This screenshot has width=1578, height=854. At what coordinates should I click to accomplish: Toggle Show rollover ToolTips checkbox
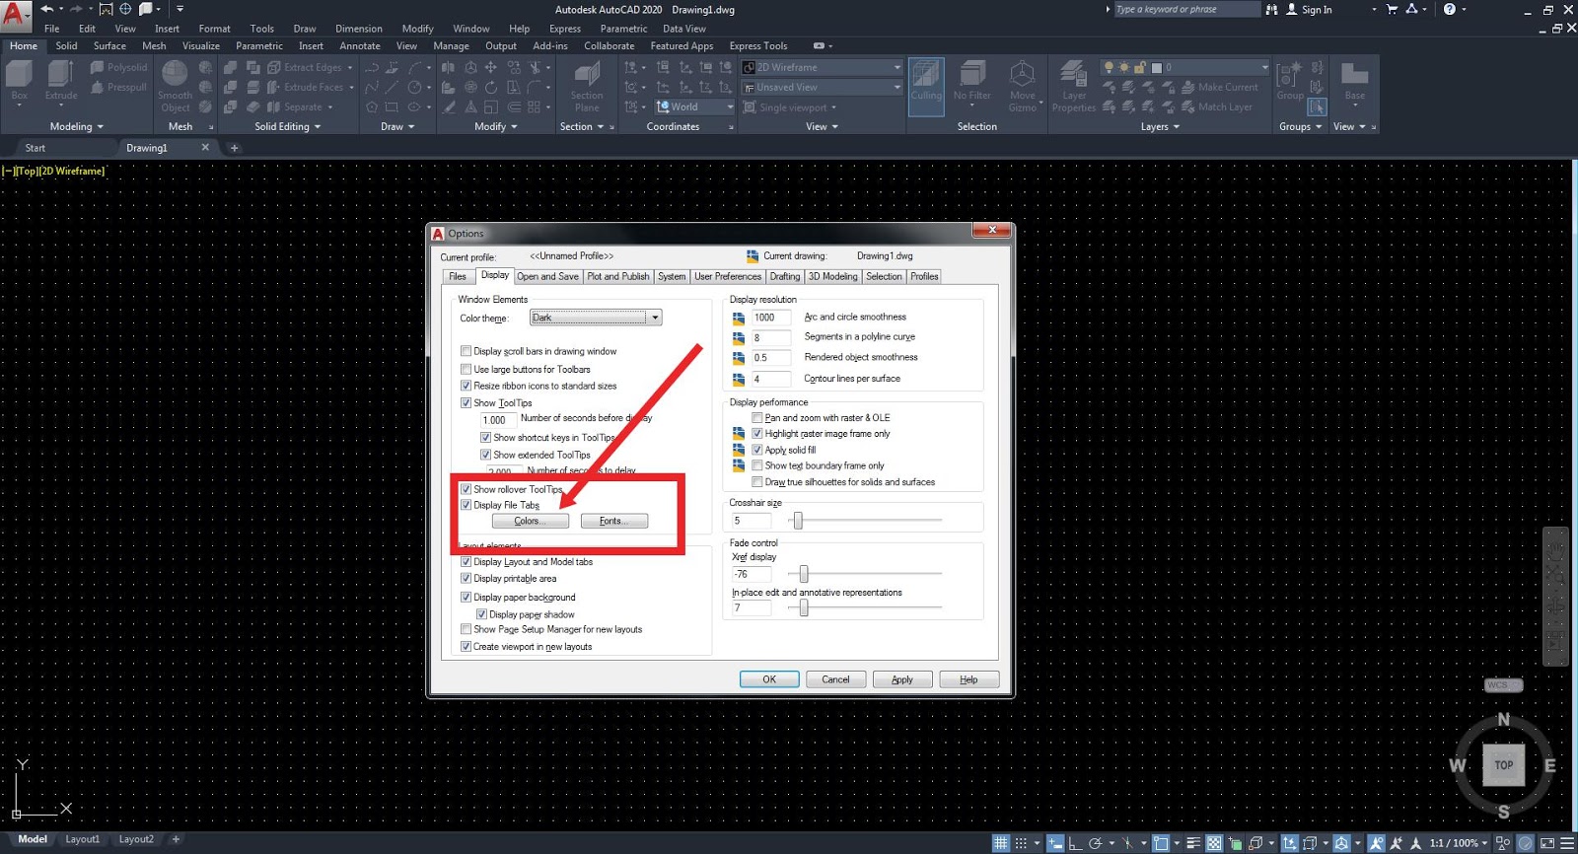click(x=466, y=489)
